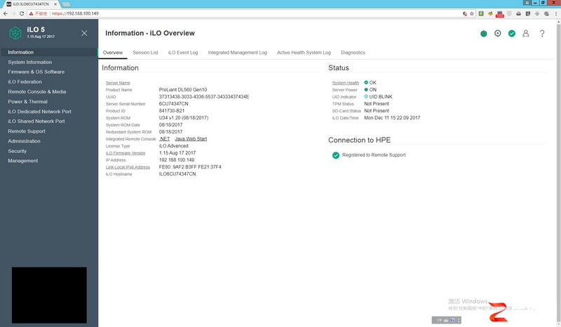Click the iLO Advanced license type value

point(173,146)
